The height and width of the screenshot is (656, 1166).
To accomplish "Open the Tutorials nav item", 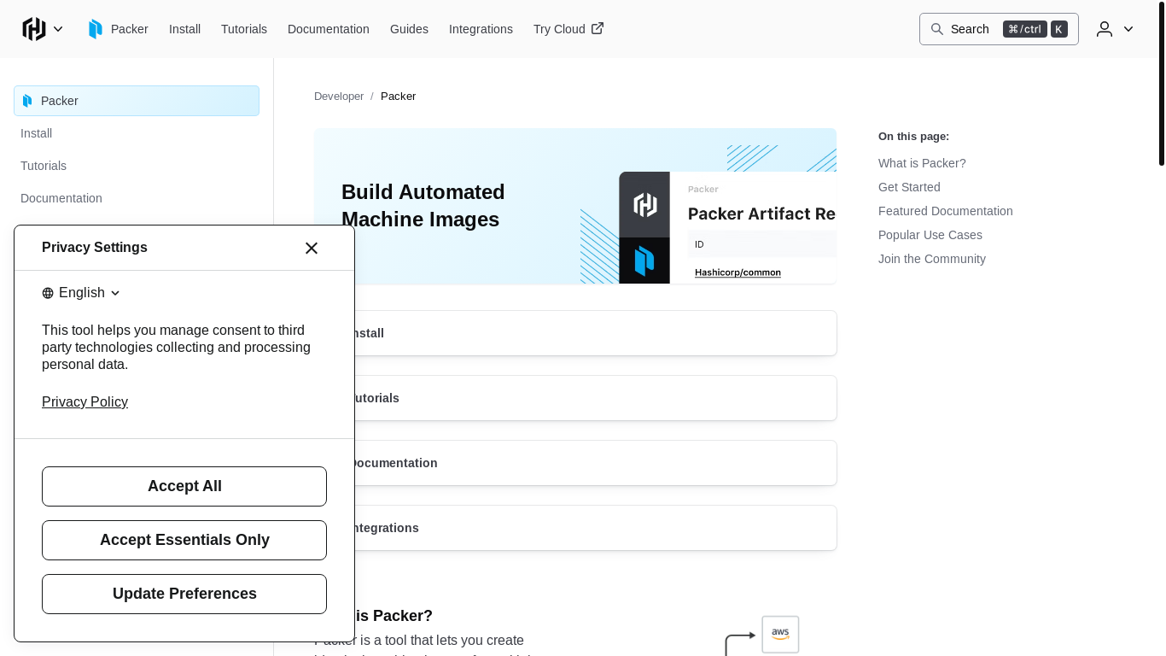I will coord(244,29).
